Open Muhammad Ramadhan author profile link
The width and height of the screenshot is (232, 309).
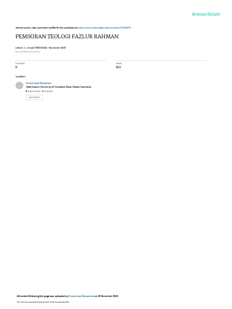(38, 83)
